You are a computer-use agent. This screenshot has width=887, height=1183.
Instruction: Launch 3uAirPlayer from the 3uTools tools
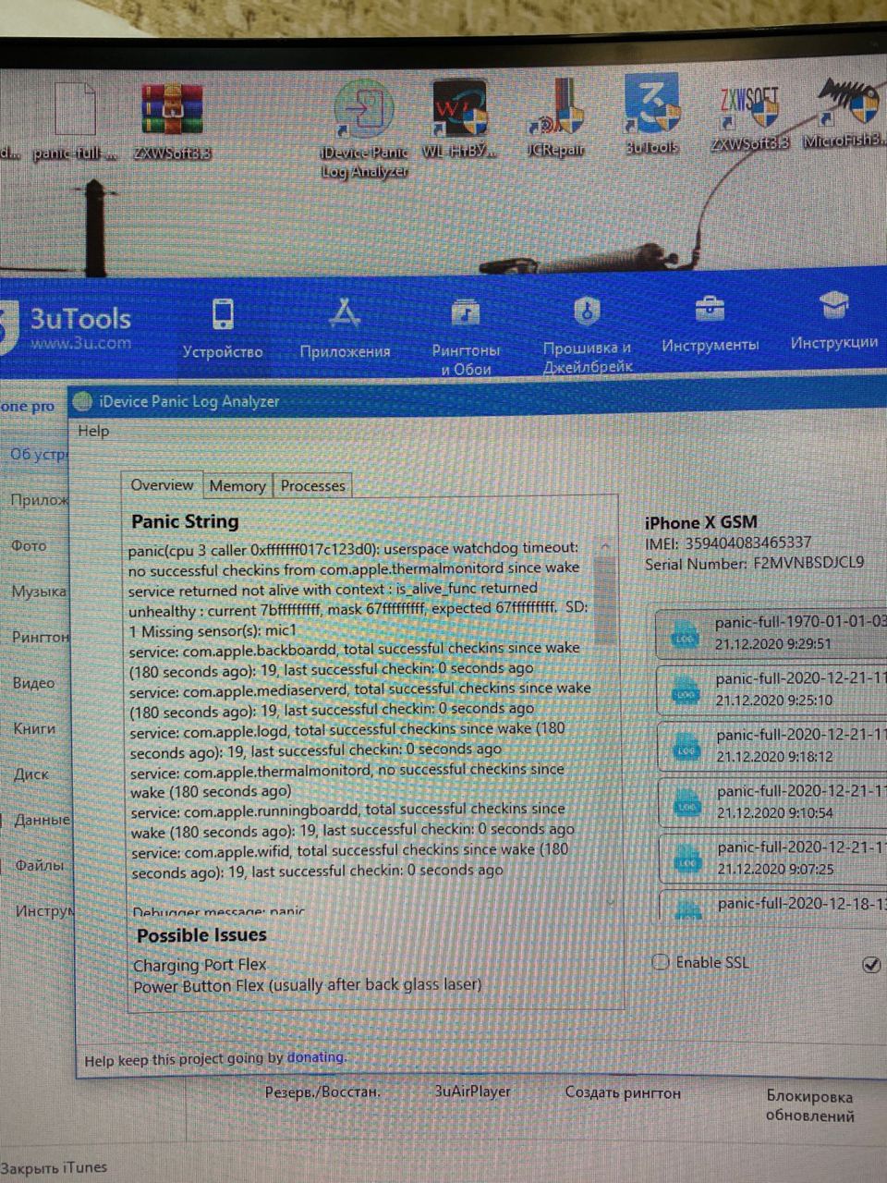pyautogui.click(x=472, y=1092)
